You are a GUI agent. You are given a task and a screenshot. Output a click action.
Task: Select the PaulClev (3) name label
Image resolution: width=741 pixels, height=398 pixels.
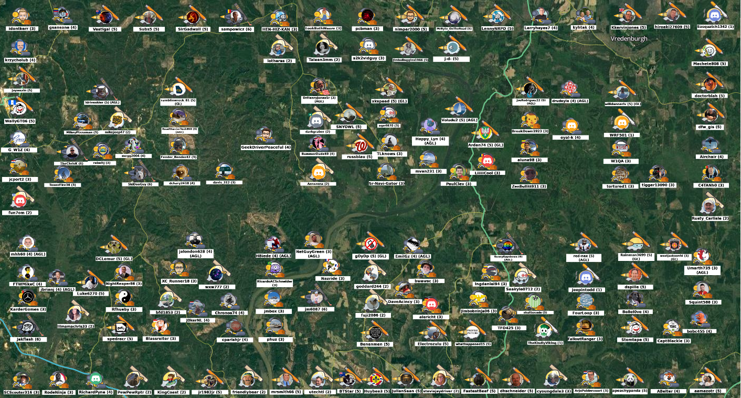[x=458, y=184]
